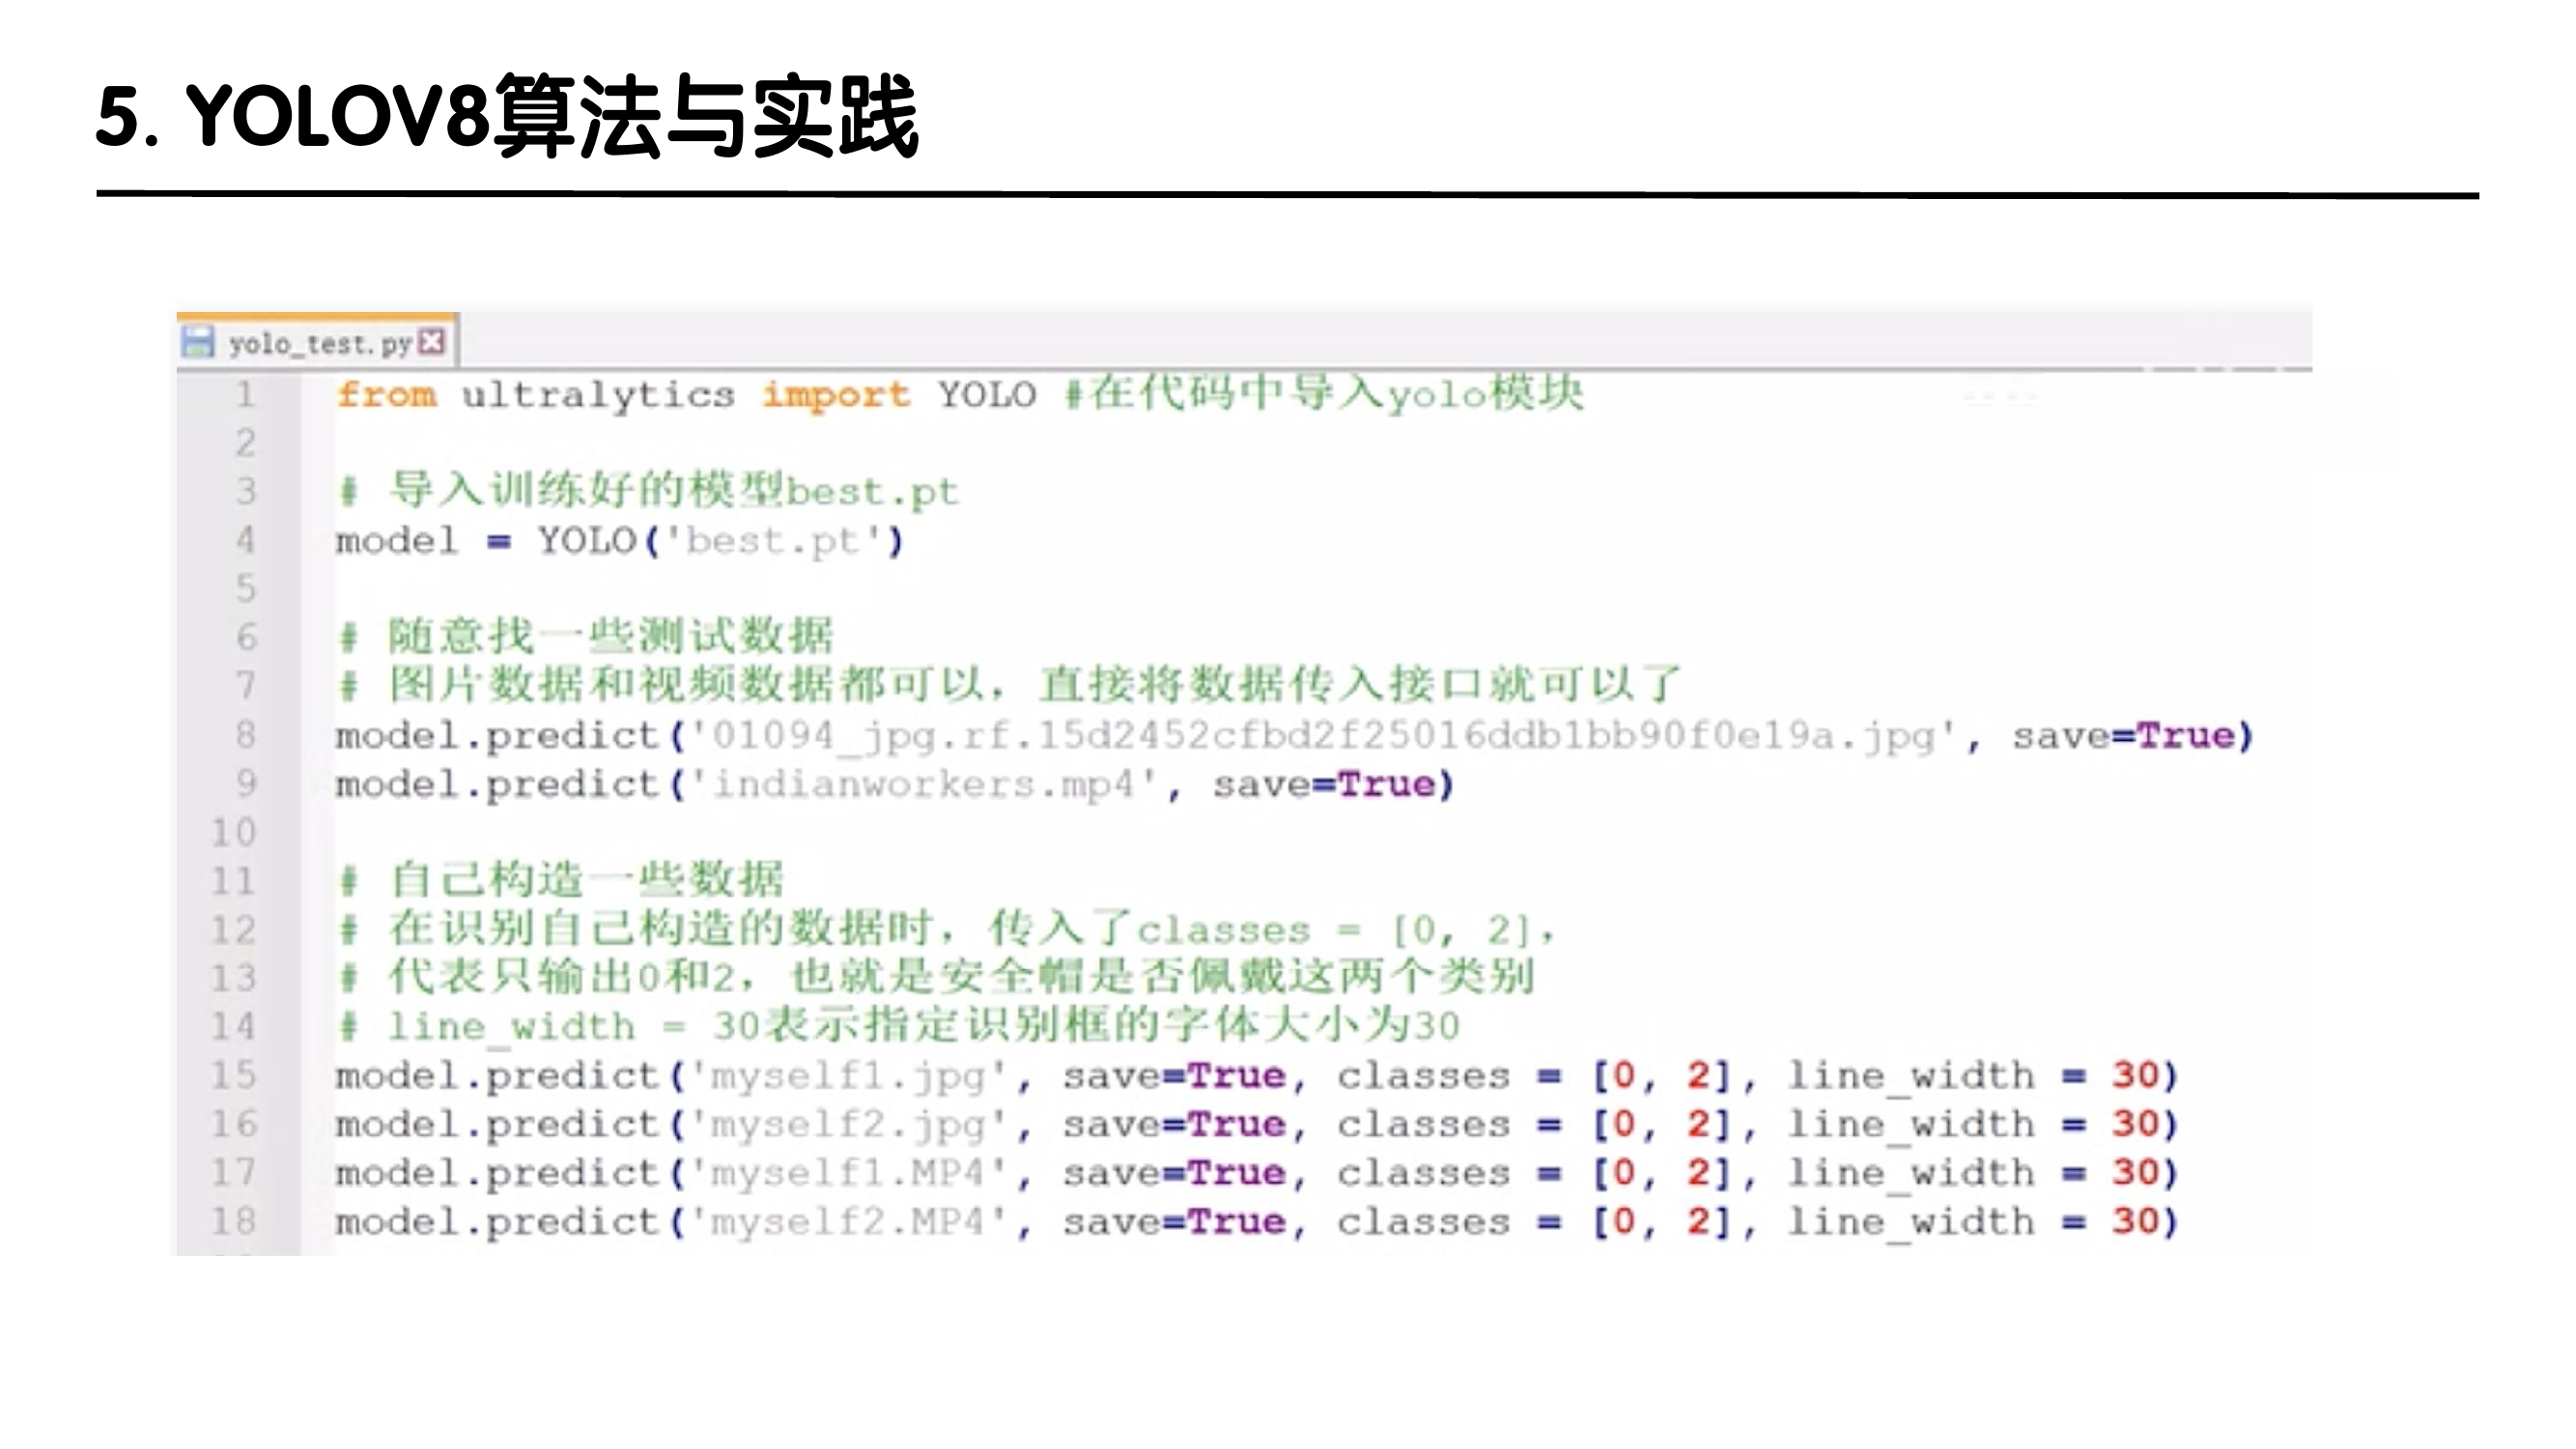
Task: Click the 'import' keyword on line 1
Action: point(836,395)
